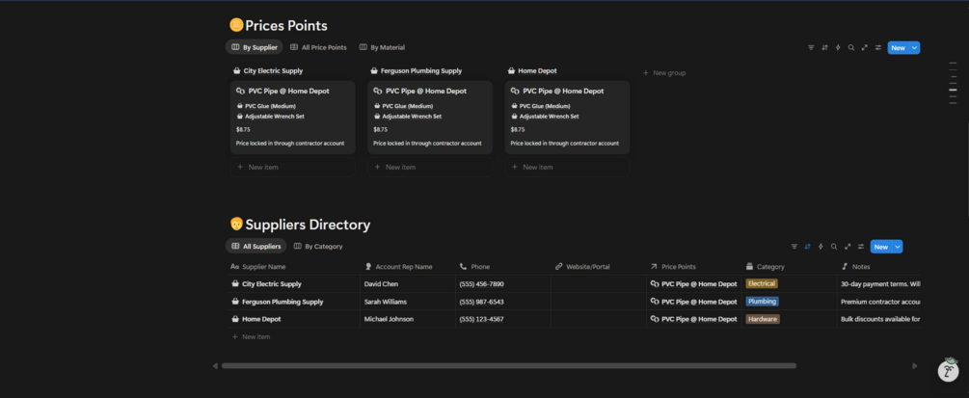Screen dimensions: 969x398
Task: Expand Suppliers Directory database to full page
Action: click(x=848, y=247)
